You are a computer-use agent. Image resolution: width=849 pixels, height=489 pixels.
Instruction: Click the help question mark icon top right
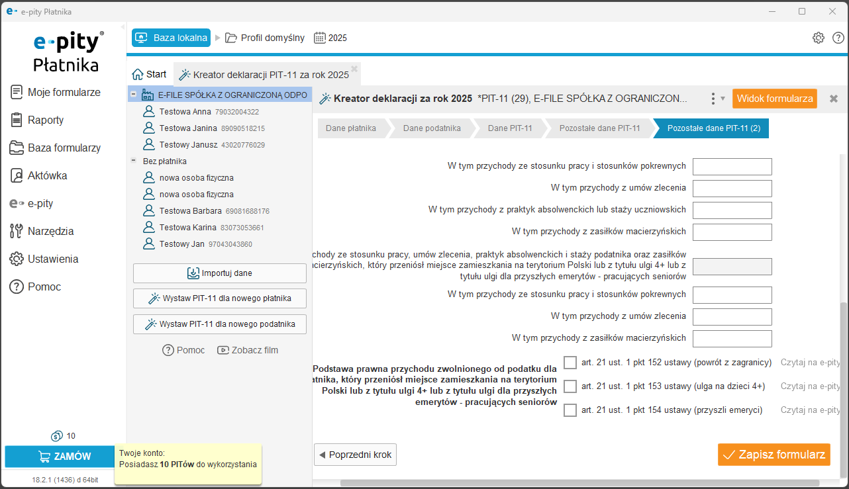pyautogui.click(x=838, y=38)
